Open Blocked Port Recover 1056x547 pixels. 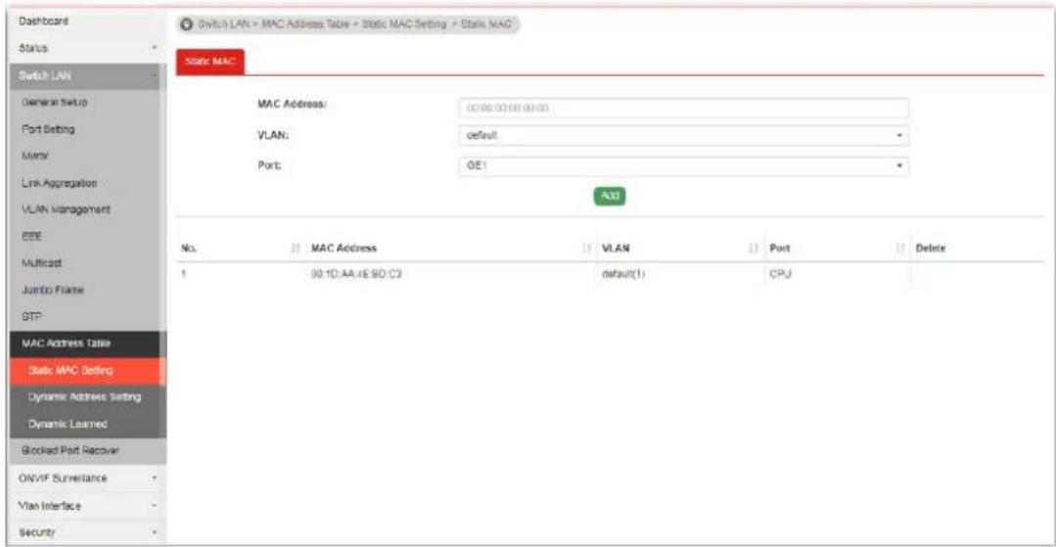(84, 451)
